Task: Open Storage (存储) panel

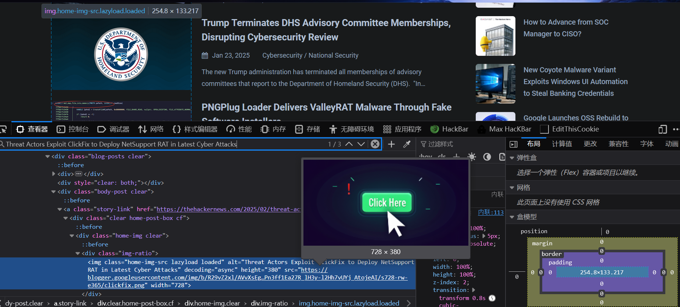Action: pyautogui.click(x=307, y=129)
